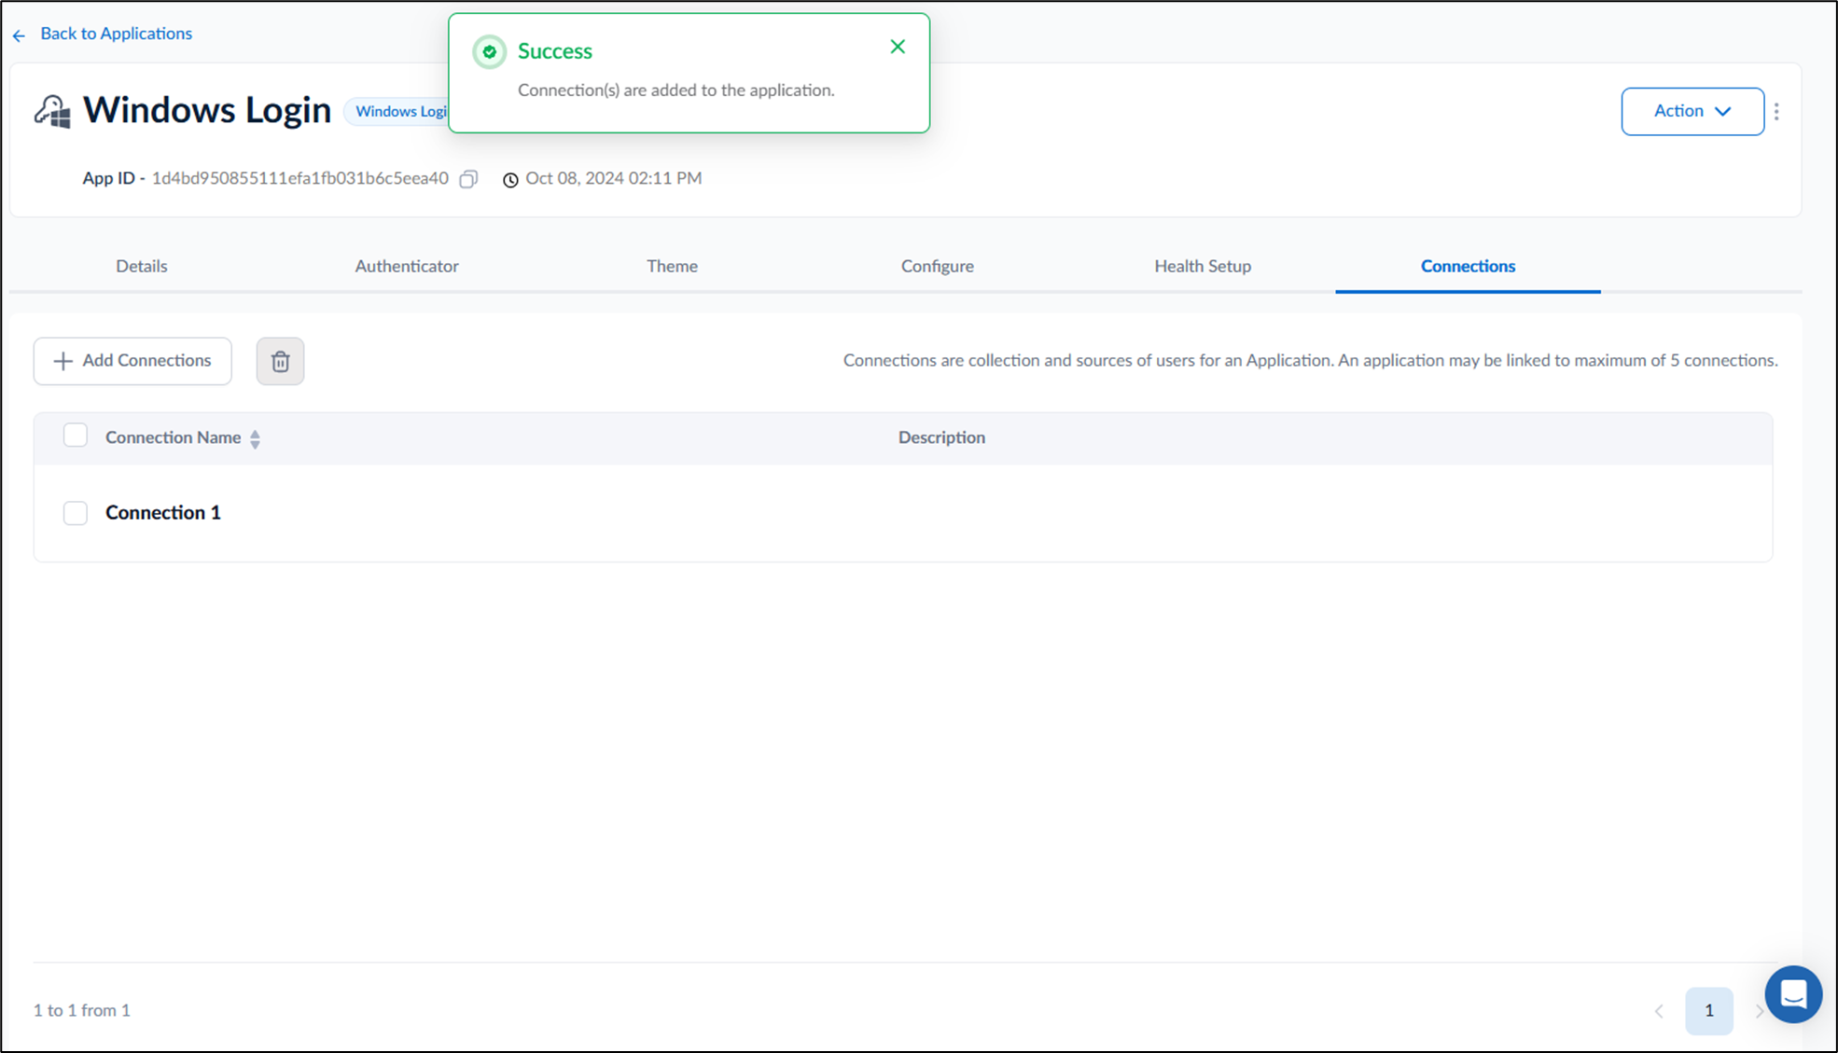
Task: Select the Connections tab
Action: (1468, 266)
